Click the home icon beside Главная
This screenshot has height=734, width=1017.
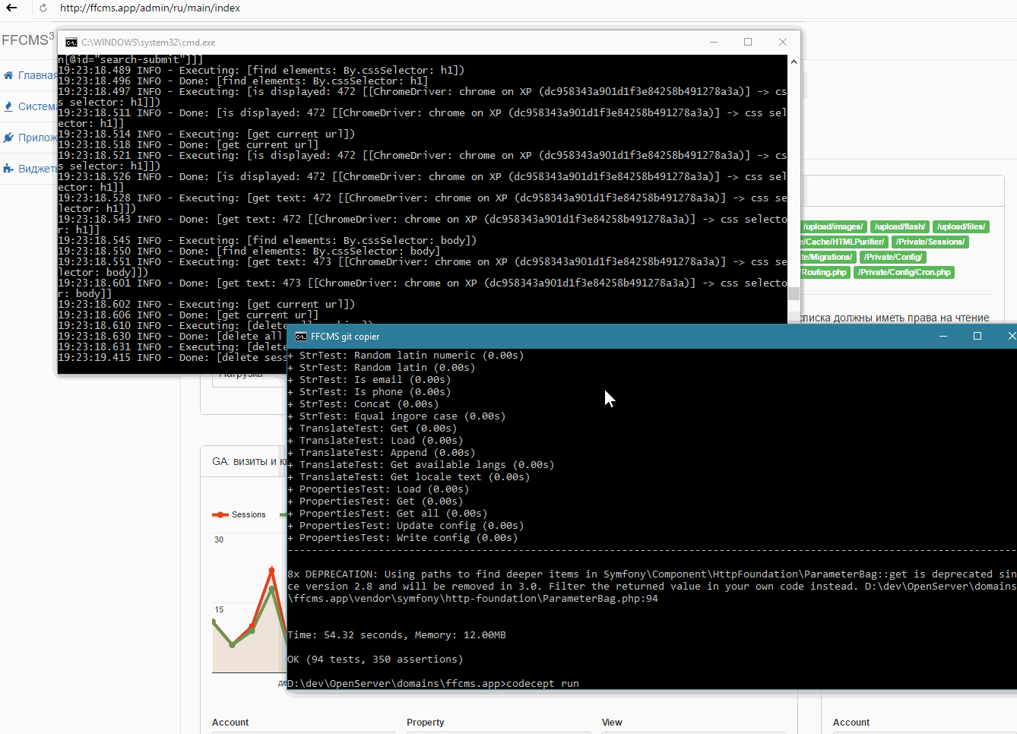pyautogui.click(x=8, y=75)
